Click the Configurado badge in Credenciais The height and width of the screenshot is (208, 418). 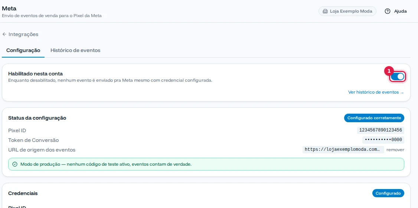(388, 194)
